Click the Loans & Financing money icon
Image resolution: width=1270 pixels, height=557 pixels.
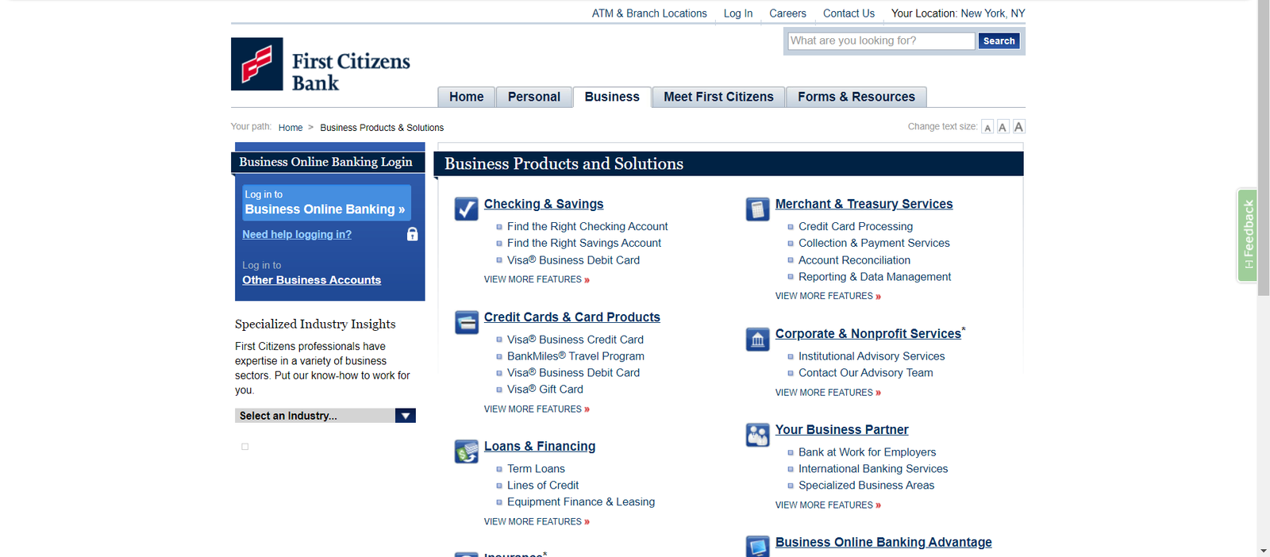click(466, 451)
